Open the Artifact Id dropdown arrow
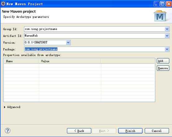 pyautogui.click(x=167, y=36)
